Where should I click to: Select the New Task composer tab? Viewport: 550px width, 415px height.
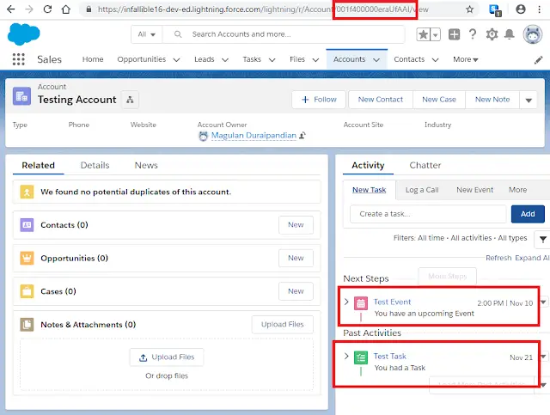[x=369, y=190]
